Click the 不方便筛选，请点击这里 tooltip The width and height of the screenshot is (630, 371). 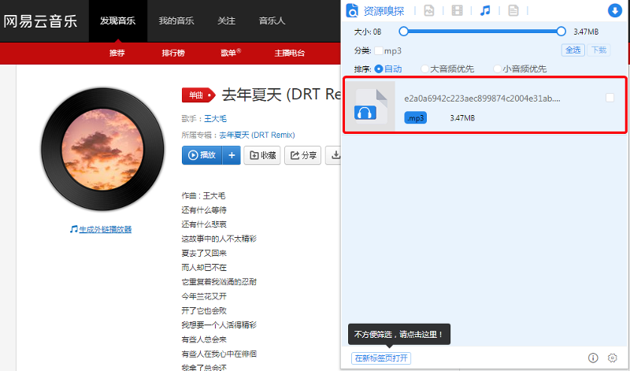pyautogui.click(x=399, y=335)
